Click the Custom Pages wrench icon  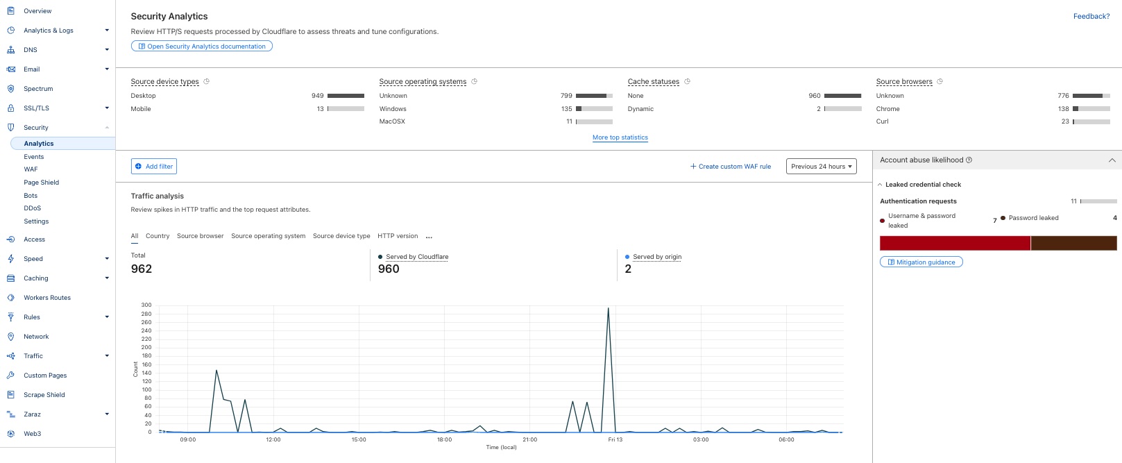point(10,376)
